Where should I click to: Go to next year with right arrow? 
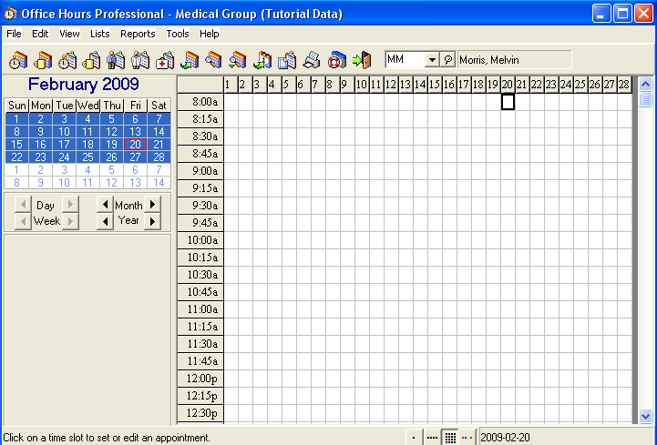pos(152,221)
